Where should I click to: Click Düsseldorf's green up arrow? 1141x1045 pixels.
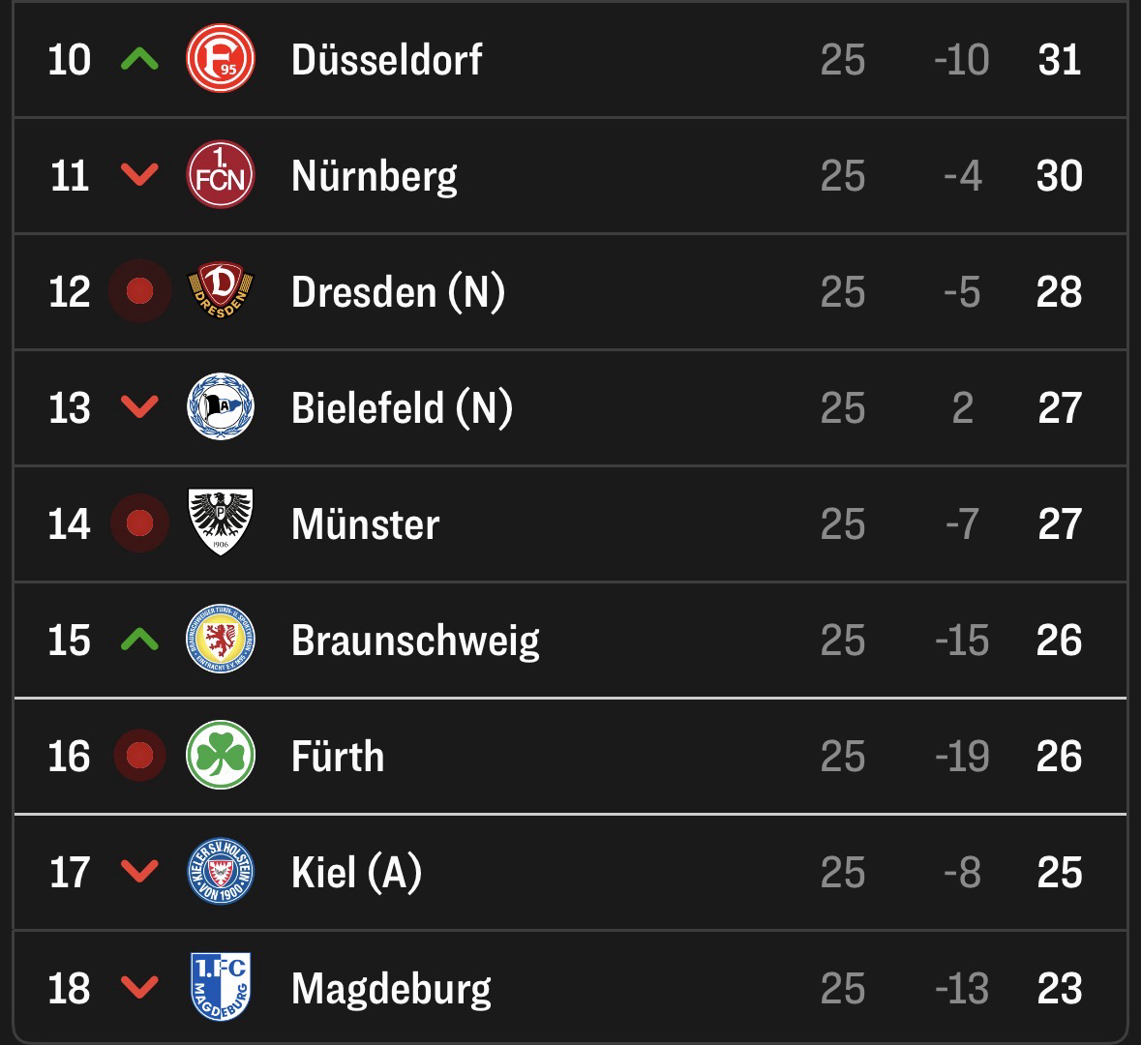click(139, 60)
